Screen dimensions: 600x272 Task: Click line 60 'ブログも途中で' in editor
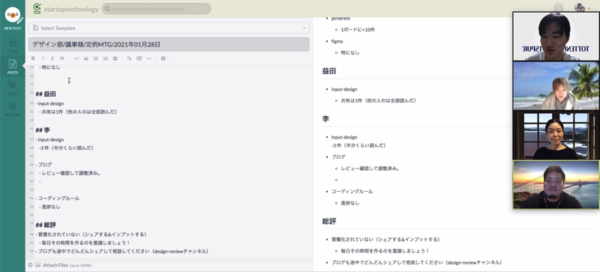click(x=121, y=251)
